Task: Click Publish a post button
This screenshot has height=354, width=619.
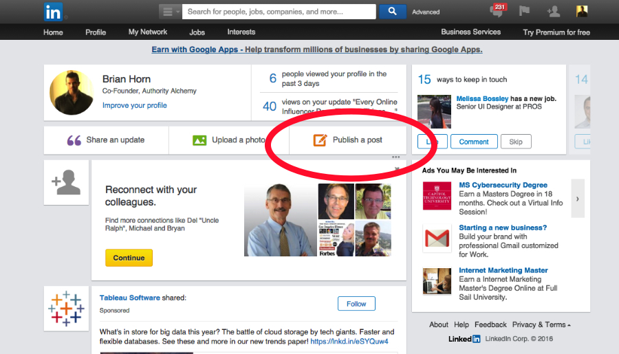Action: tap(348, 140)
